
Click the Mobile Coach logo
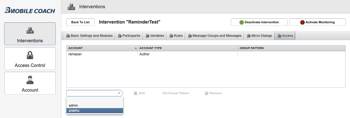30,11
